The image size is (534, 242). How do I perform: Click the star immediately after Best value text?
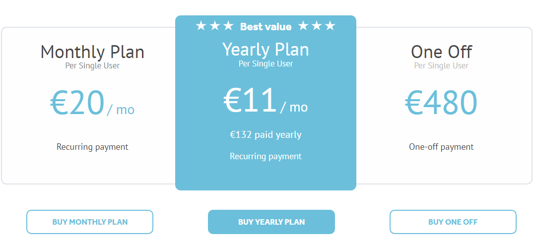pyautogui.click(x=303, y=26)
